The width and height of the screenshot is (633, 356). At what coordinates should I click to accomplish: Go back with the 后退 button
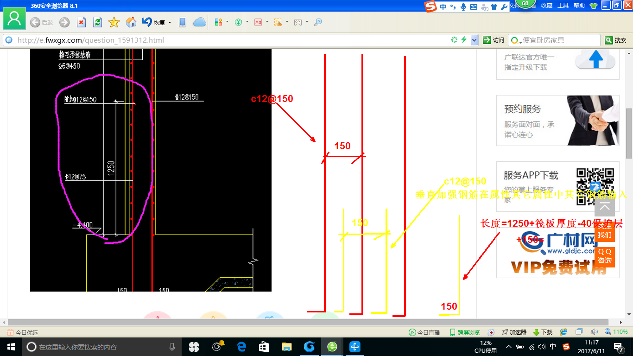[41, 22]
